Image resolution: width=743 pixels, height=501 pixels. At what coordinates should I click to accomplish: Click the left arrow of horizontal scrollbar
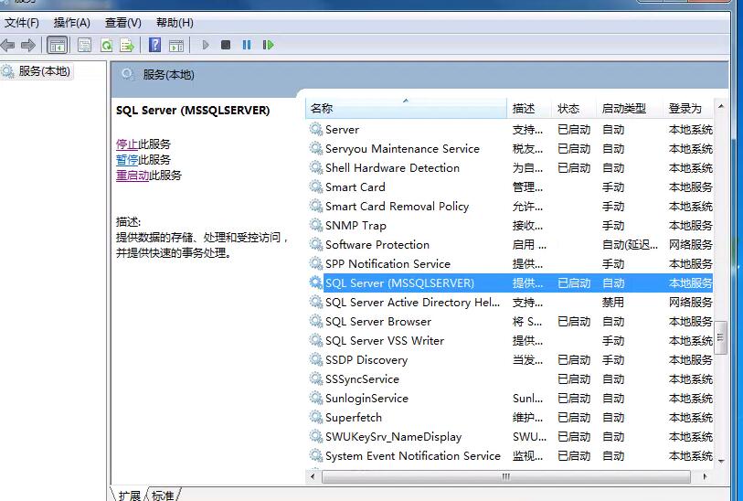click(313, 476)
